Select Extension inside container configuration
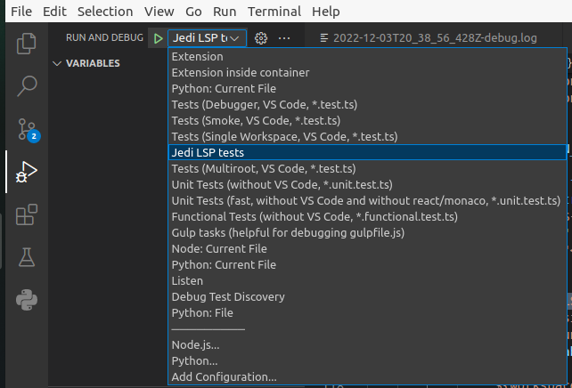Image resolution: width=572 pixels, height=388 pixels. [241, 72]
